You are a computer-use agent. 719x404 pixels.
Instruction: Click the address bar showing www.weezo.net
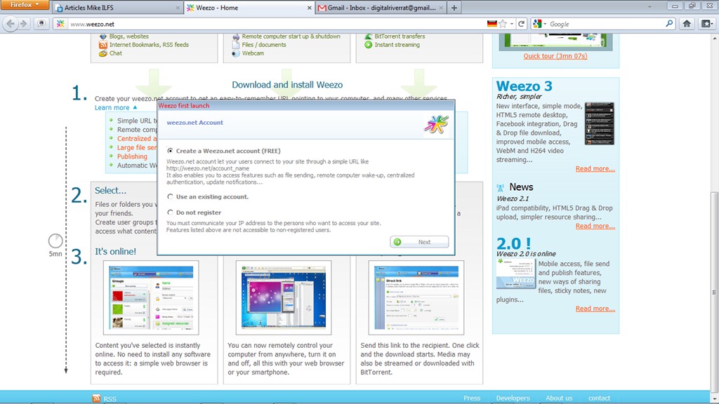275,25
